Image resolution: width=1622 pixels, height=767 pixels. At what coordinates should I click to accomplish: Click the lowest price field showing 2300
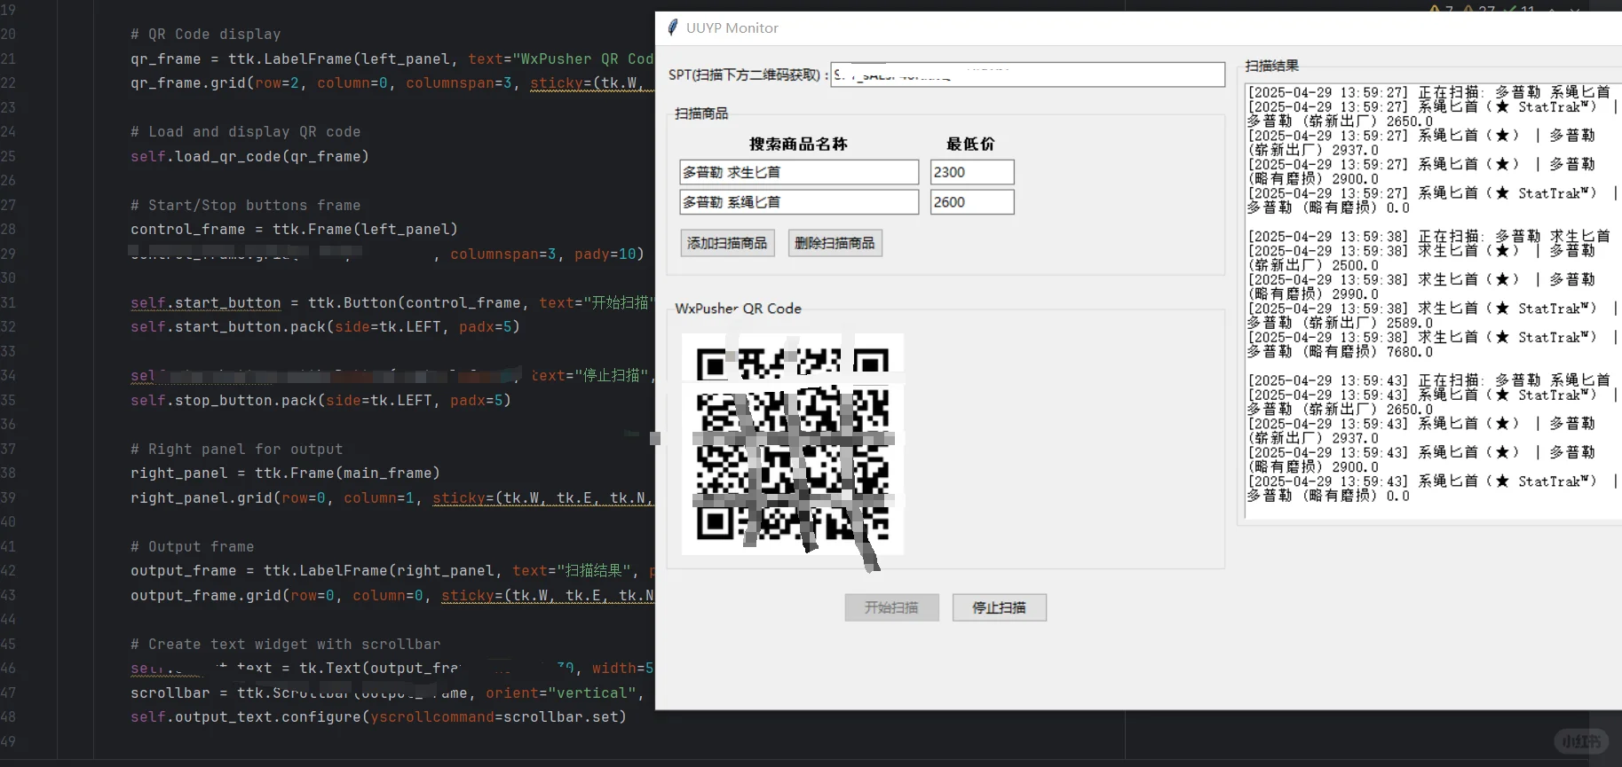coord(972,172)
